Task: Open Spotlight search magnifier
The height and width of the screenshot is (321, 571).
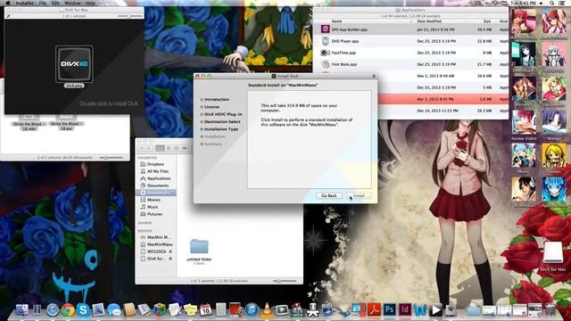Action: (552, 3)
